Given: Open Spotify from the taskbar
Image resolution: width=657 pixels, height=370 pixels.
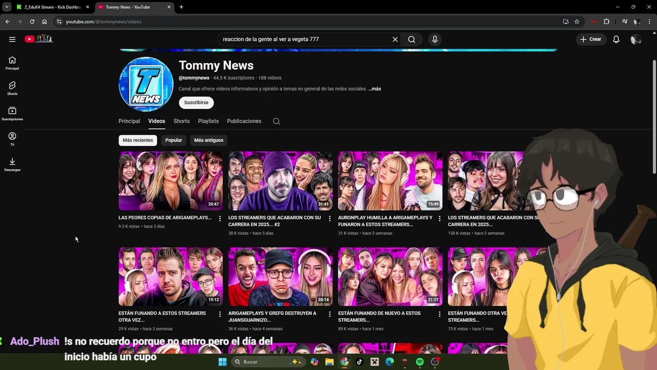Looking at the screenshot, I should [x=420, y=362].
